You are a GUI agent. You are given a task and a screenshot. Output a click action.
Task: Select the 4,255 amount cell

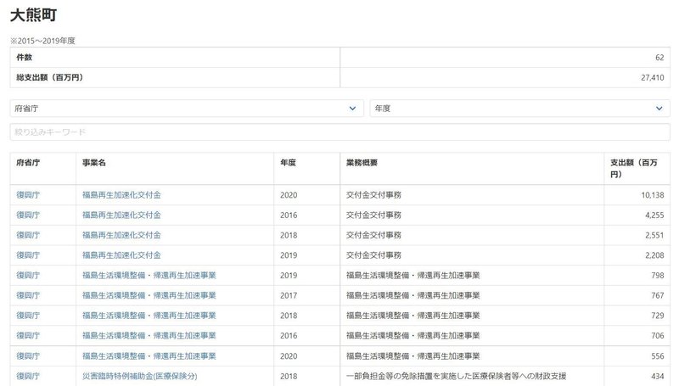(x=637, y=215)
